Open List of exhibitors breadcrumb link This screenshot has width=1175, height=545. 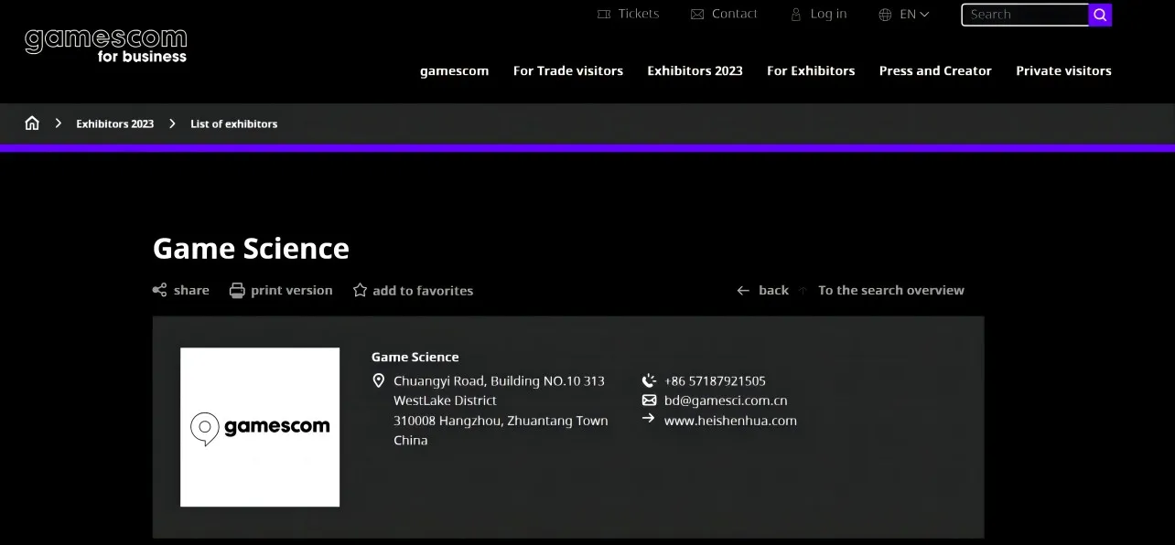233,123
